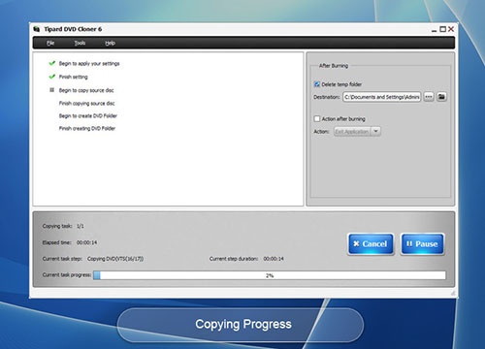The width and height of the screenshot is (485, 349).
Task: Click the Copying task 1/1 value
Action: pyautogui.click(x=81, y=226)
